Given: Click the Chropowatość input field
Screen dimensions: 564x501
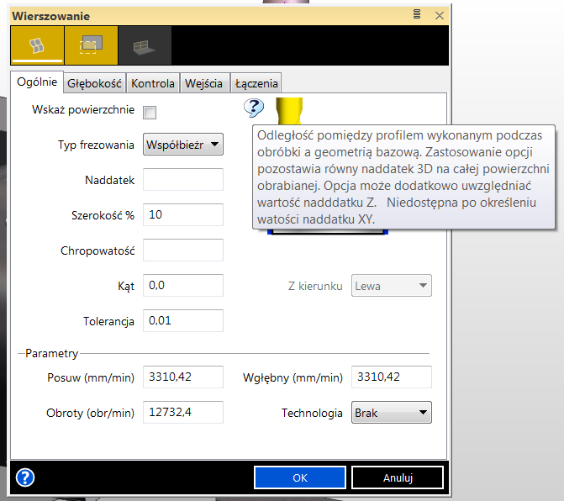Looking at the screenshot, I should click(183, 250).
